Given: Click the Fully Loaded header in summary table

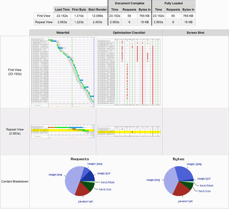Looking at the screenshot, I should (174, 3).
